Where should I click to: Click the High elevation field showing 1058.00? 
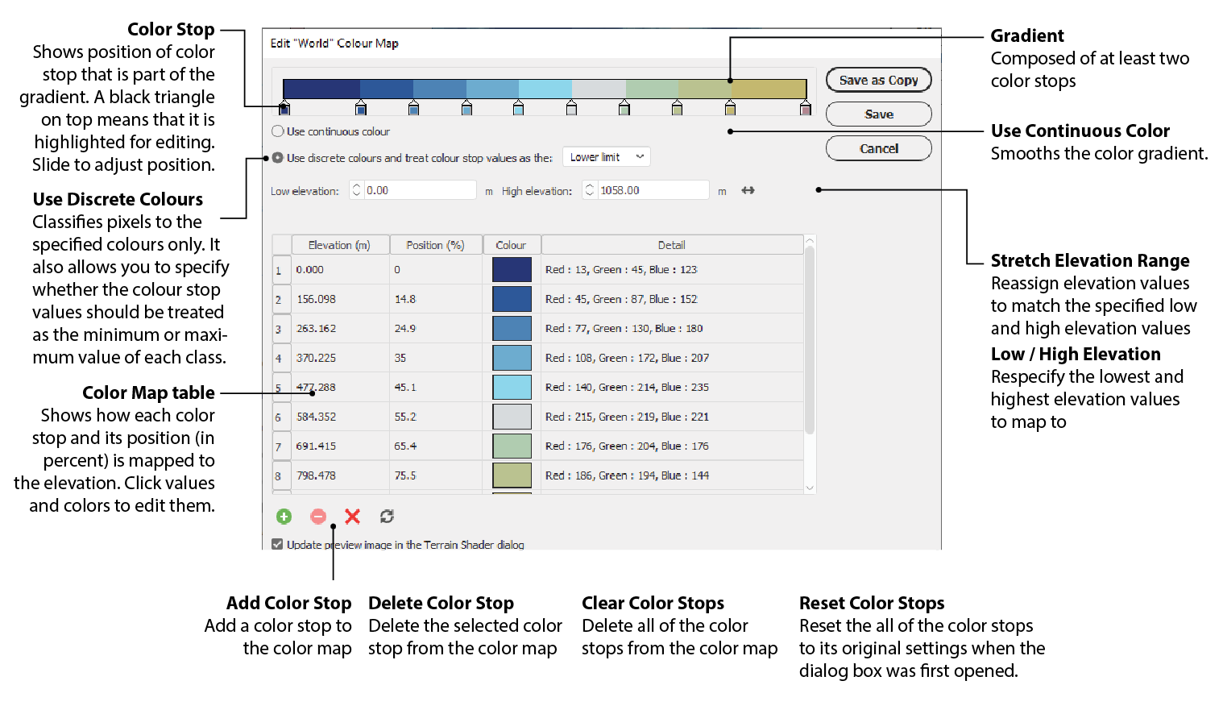click(x=651, y=191)
